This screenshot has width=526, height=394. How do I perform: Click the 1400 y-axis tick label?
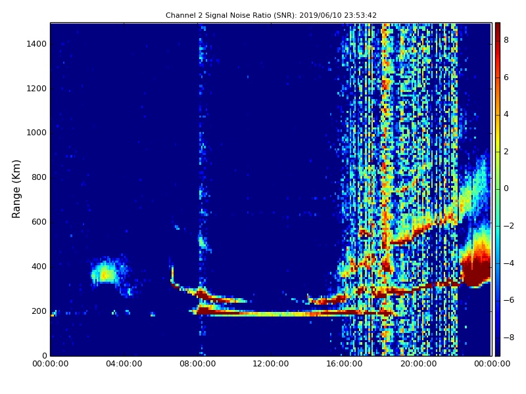click(x=37, y=44)
